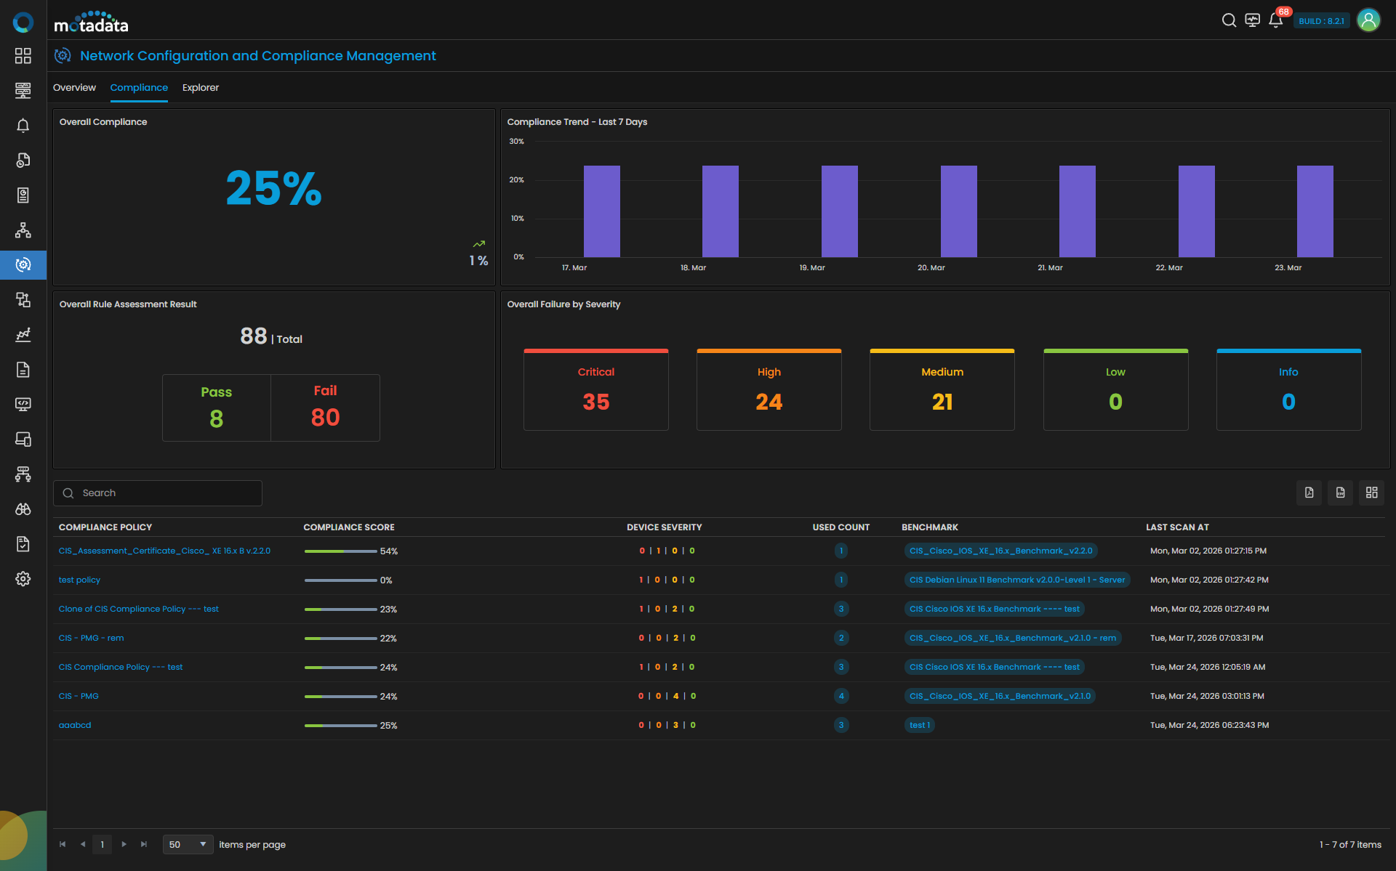Viewport: 1396px width, 871px height.
Task: Switch to Explorer tab
Action: pos(200,88)
